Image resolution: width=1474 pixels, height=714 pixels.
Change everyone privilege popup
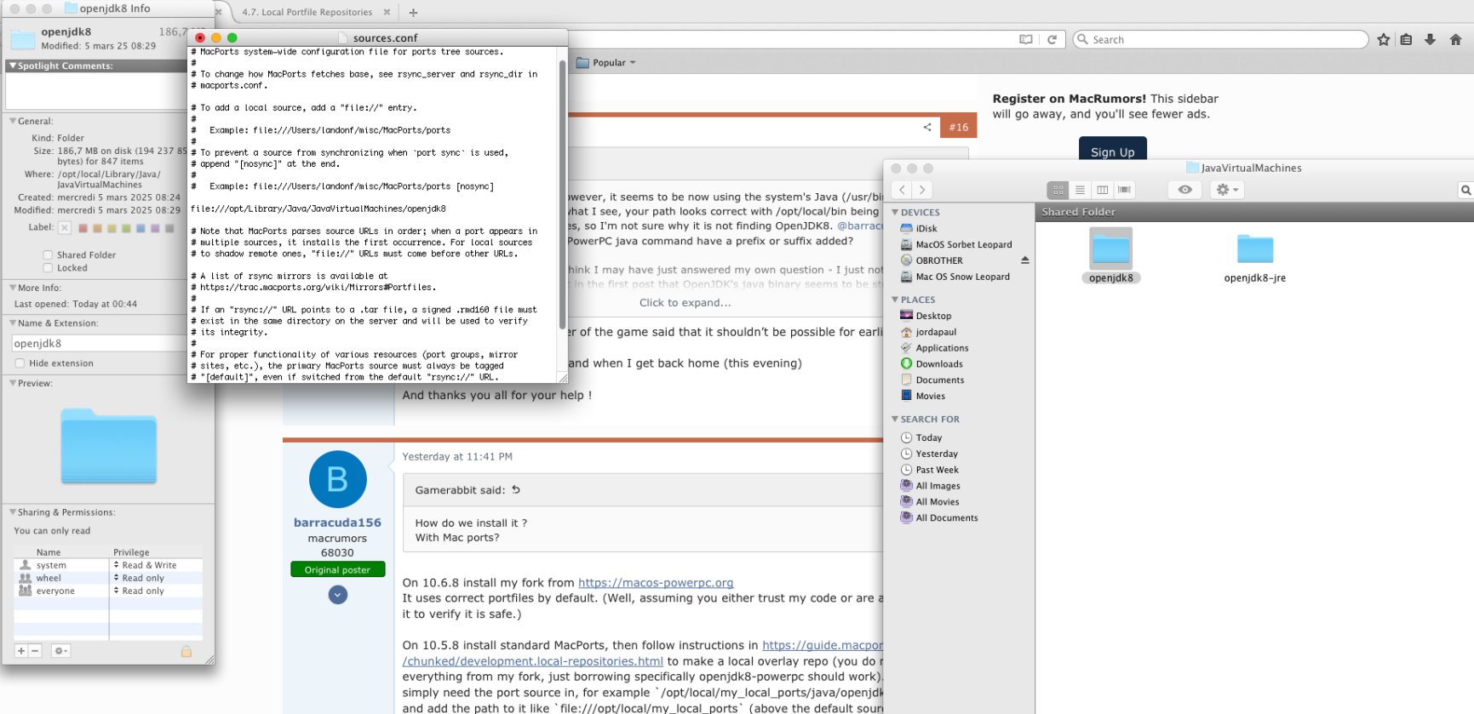[139, 591]
